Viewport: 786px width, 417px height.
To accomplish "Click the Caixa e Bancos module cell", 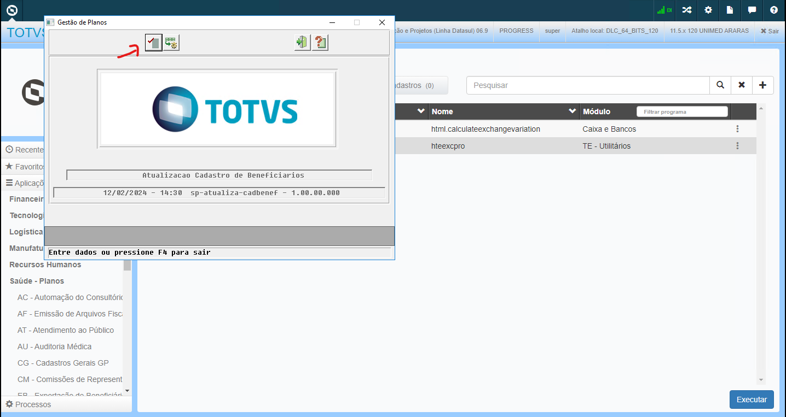I will tap(609, 129).
